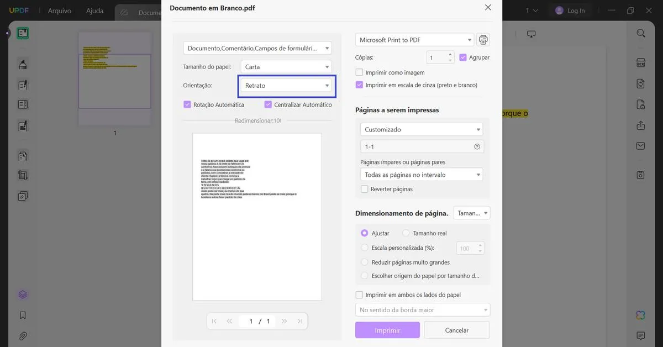Click the search icon at top right
663x347 pixels.
coord(641,33)
